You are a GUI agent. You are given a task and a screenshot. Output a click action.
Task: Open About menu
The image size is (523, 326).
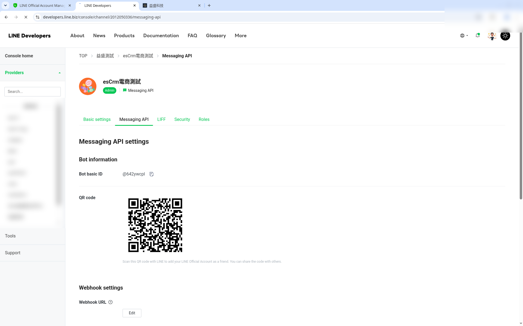pos(77,36)
